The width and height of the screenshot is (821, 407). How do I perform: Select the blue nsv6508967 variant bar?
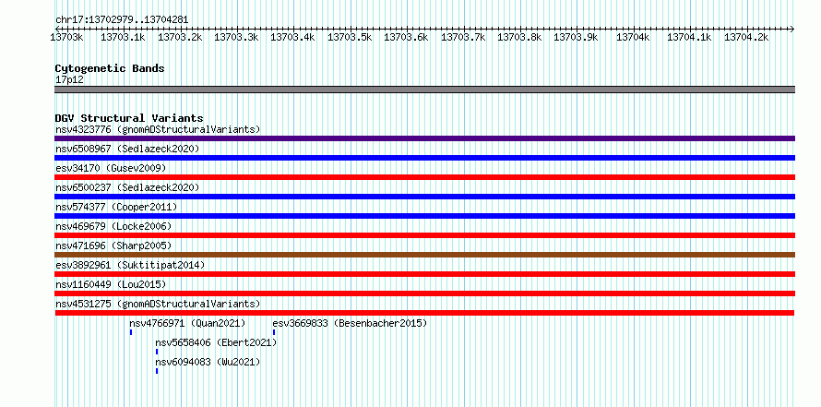tap(424, 158)
